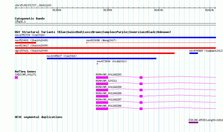
Task: Open the RGMA|NM_001166289 transcript label
Action: point(109,87)
